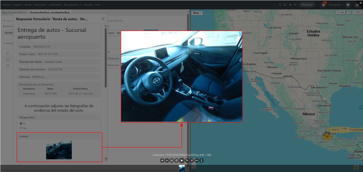363x172 pixels.
Task: Click the Interior photo thumbnail in form
Action: (59, 150)
